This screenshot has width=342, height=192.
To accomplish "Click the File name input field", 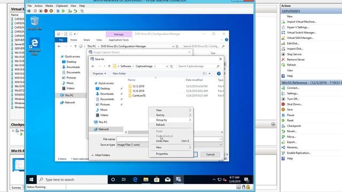I will tap(169, 139).
